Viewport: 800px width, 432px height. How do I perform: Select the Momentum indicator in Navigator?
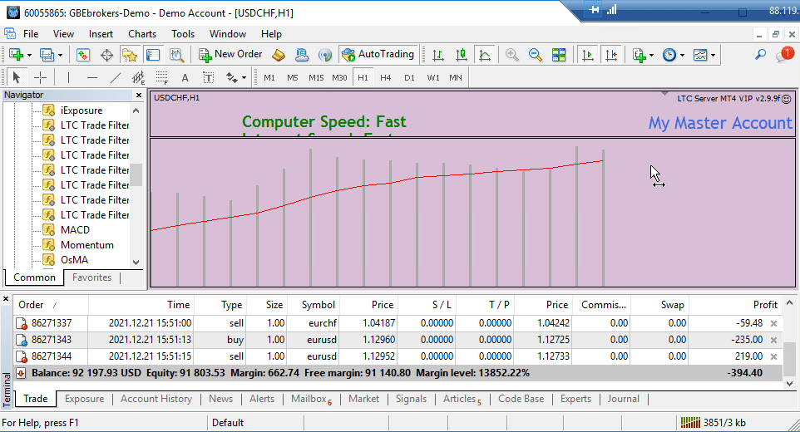[x=86, y=245]
